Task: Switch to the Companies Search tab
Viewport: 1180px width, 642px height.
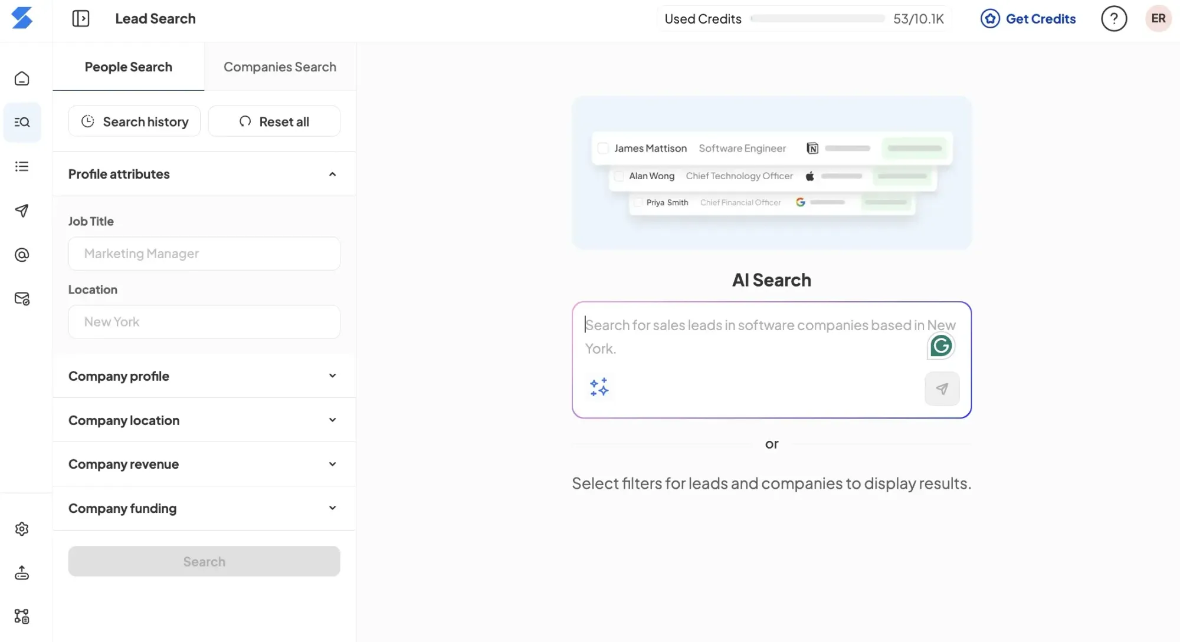Action: [x=280, y=67]
